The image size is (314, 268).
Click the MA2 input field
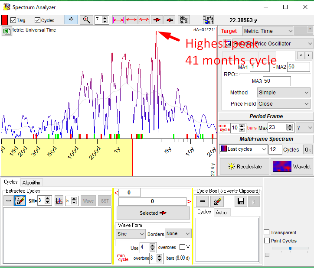pos(298,67)
